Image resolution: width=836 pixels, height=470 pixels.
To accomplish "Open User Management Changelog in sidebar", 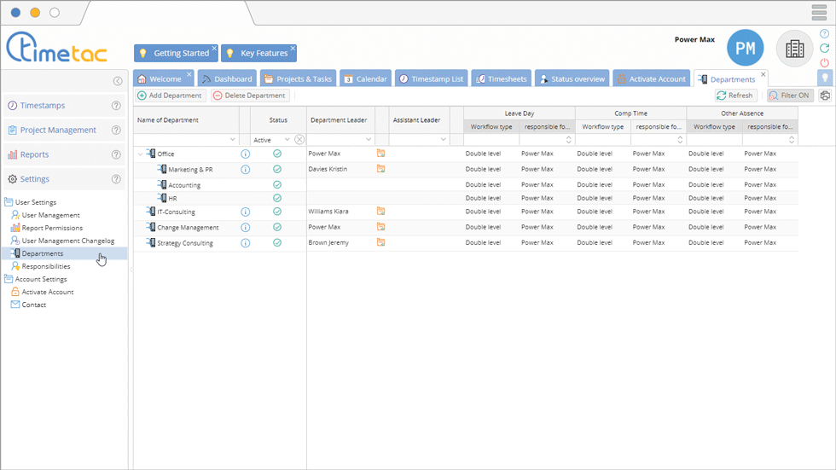I will [x=67, y=241].
